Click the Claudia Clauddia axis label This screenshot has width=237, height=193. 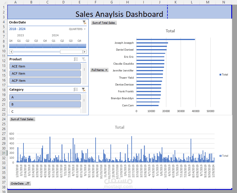click(x=123, y=64)
